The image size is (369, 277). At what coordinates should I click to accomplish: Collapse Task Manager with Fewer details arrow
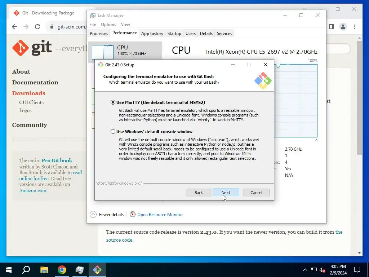coord(93,214)
